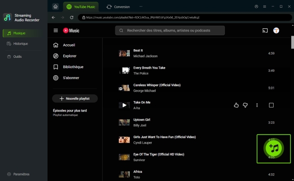Click the Streaming Audio Recorder logo
294x181 pixels.
pos(8,18)
